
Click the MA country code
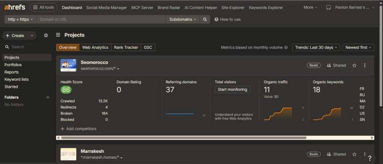point(362,101)
